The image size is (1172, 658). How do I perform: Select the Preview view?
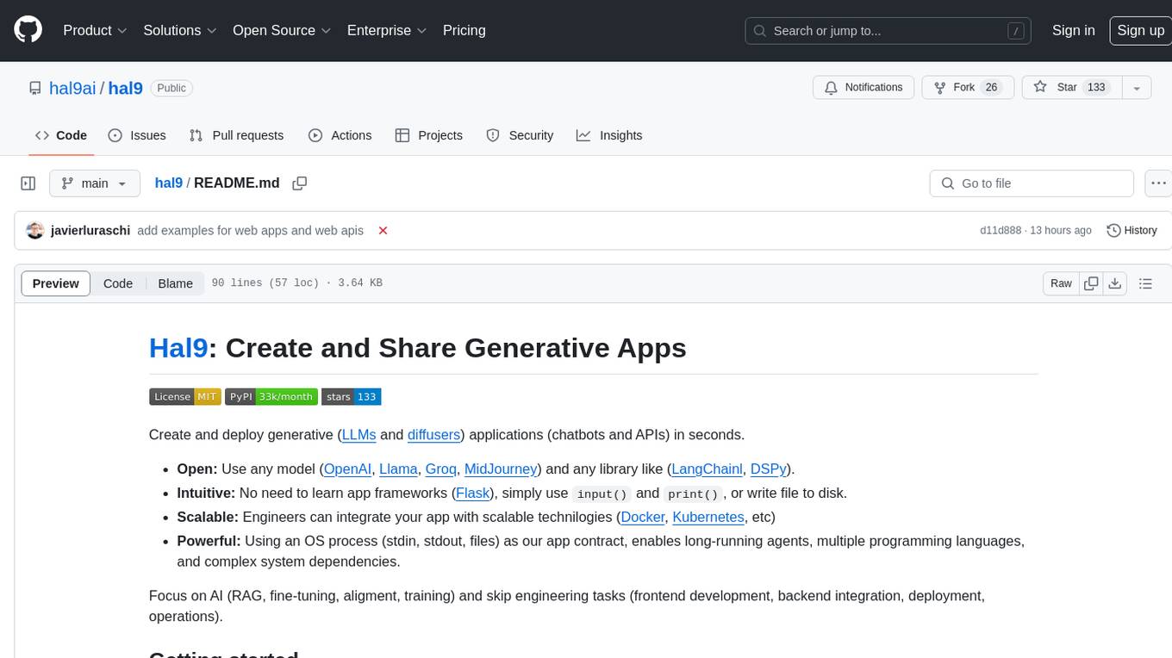pyautogui.click(x=56, y=283)
